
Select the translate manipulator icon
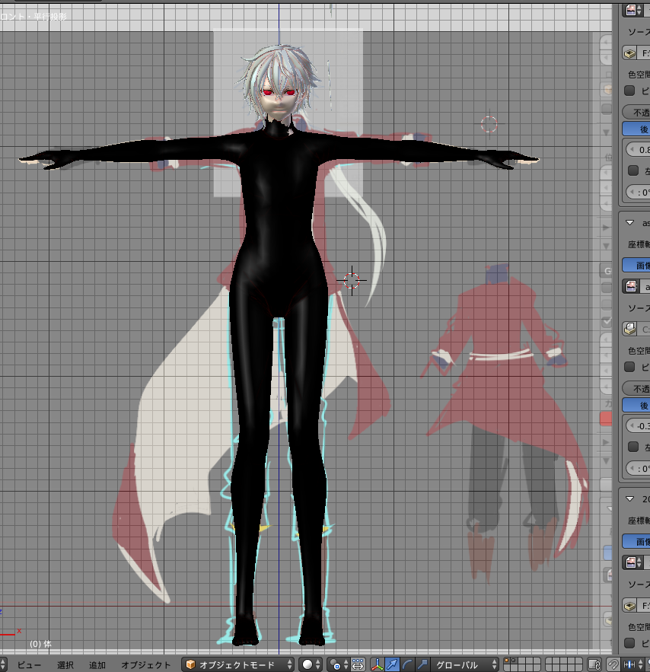coord(392,662)
